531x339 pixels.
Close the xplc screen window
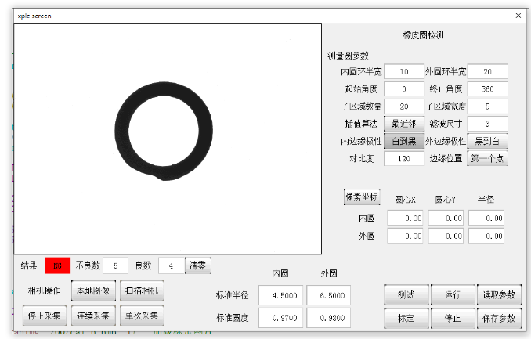[x=518, y=16]
